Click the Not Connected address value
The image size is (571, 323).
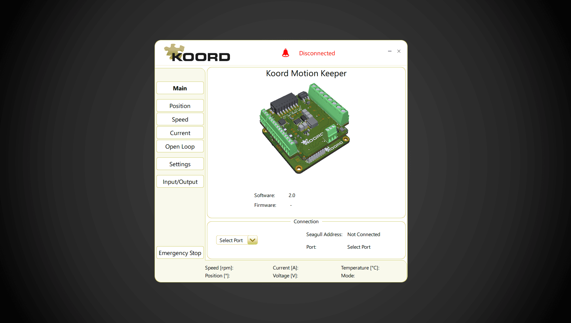pos(364,235)
